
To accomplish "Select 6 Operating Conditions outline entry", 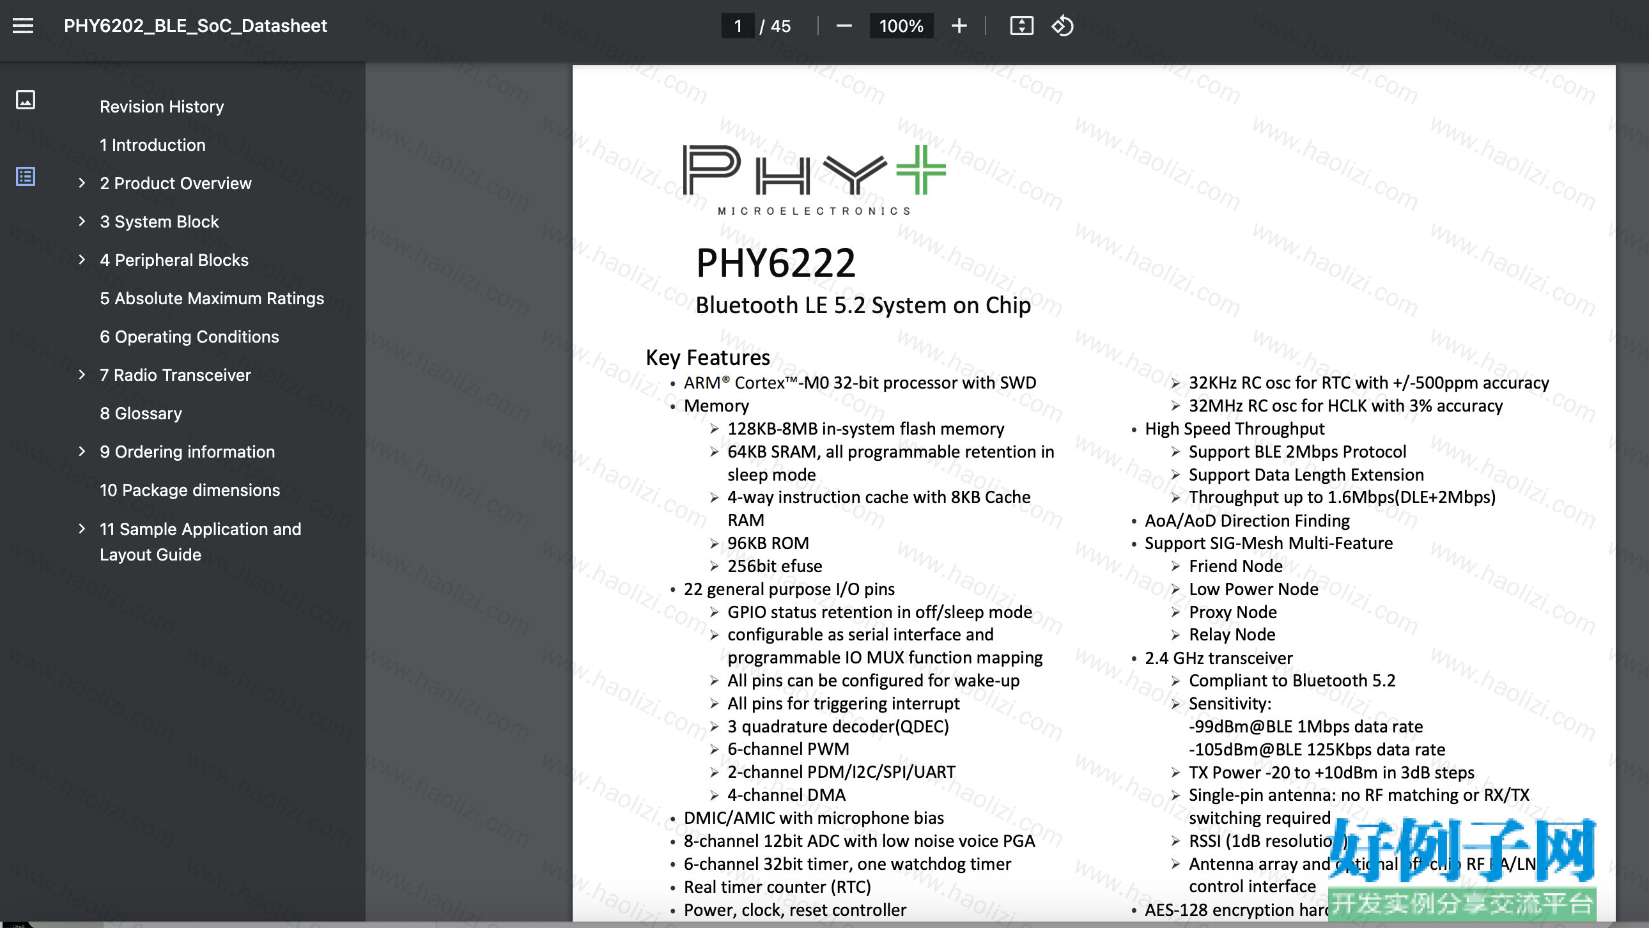I will click(x=189, y=337).
